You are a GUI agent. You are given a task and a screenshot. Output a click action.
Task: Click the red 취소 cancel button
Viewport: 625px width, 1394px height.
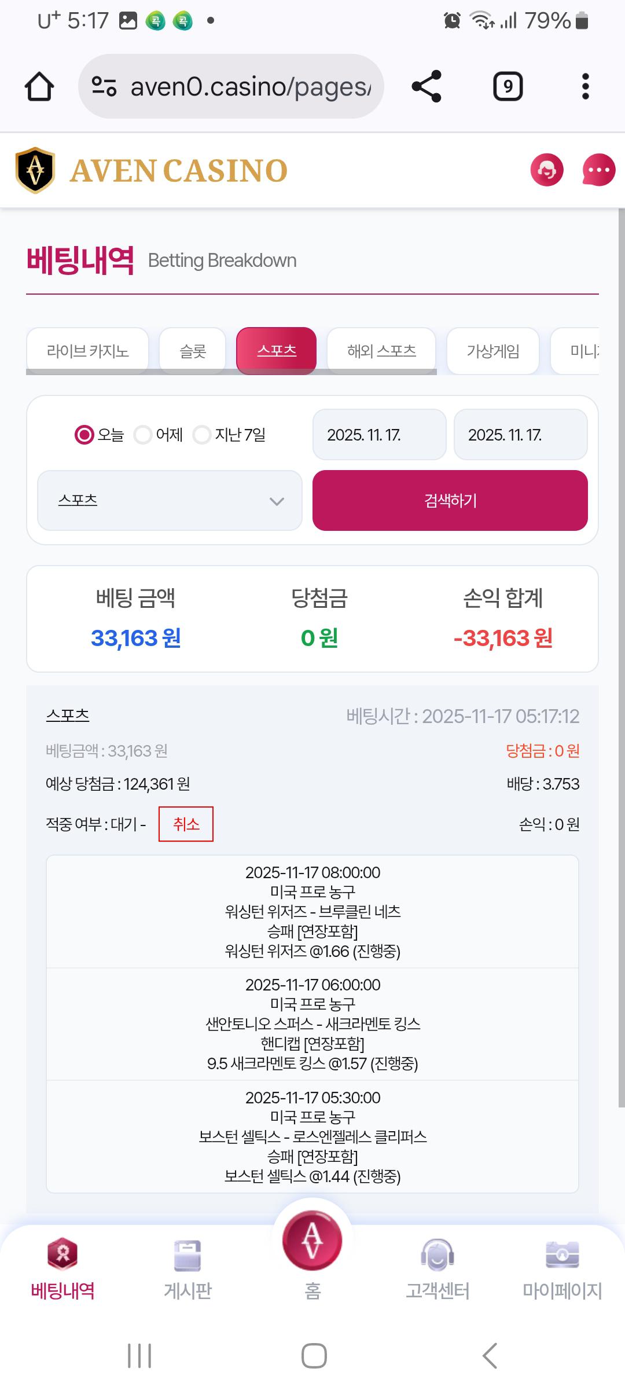[186, 824]
